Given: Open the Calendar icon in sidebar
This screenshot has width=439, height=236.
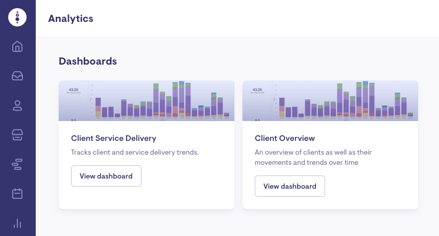Looking at the screenshot, I should click(x=17, y=194).
